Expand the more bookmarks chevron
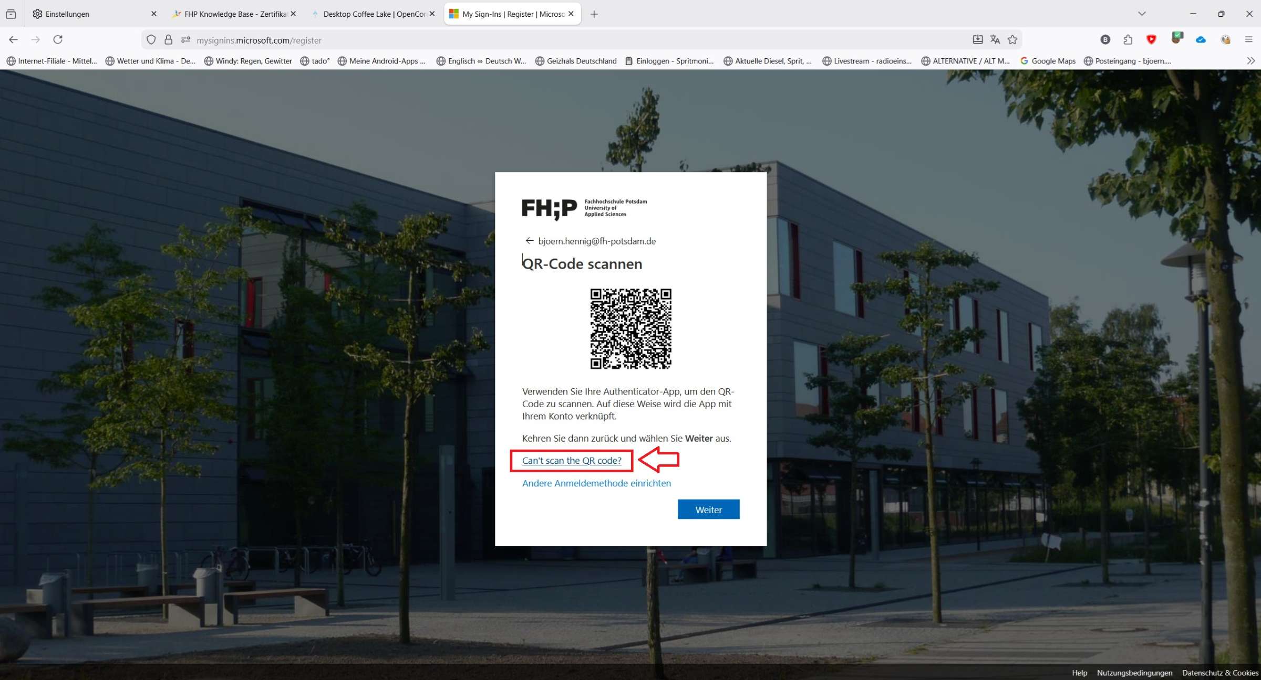This screenshot has width=1261, height=680. pos(1250,61)
